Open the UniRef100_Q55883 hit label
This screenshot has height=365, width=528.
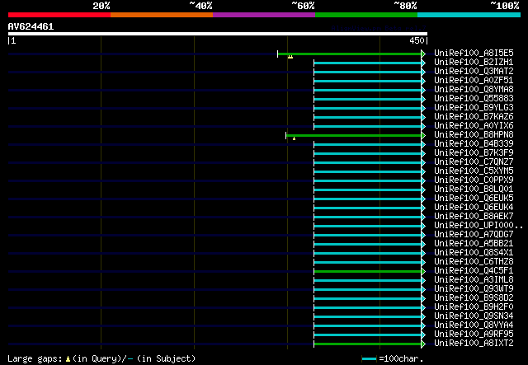(x=474, y=99)
